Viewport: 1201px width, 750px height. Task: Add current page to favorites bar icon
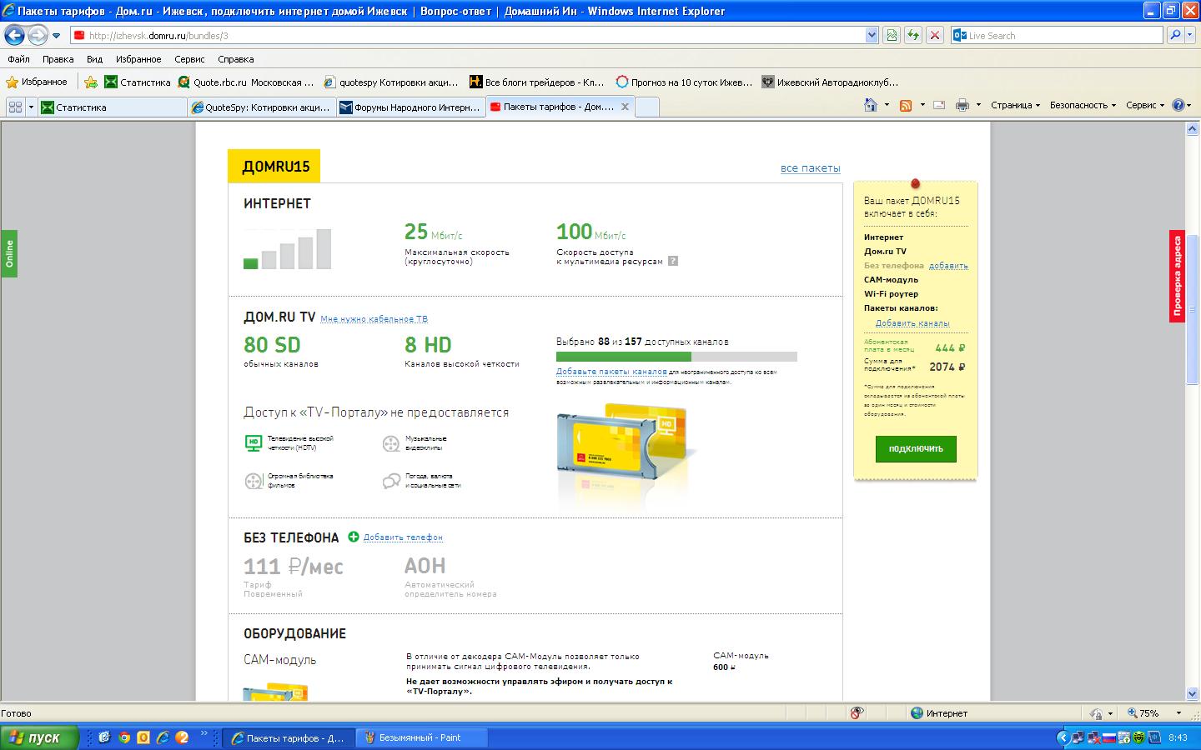[x=91, y=82]
